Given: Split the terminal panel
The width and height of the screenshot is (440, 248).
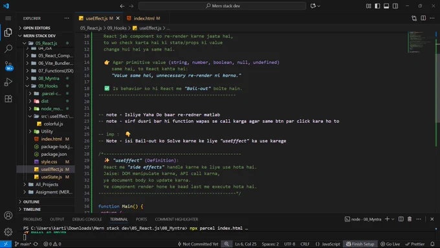Looking at the screenshot, I should point(401,219).
